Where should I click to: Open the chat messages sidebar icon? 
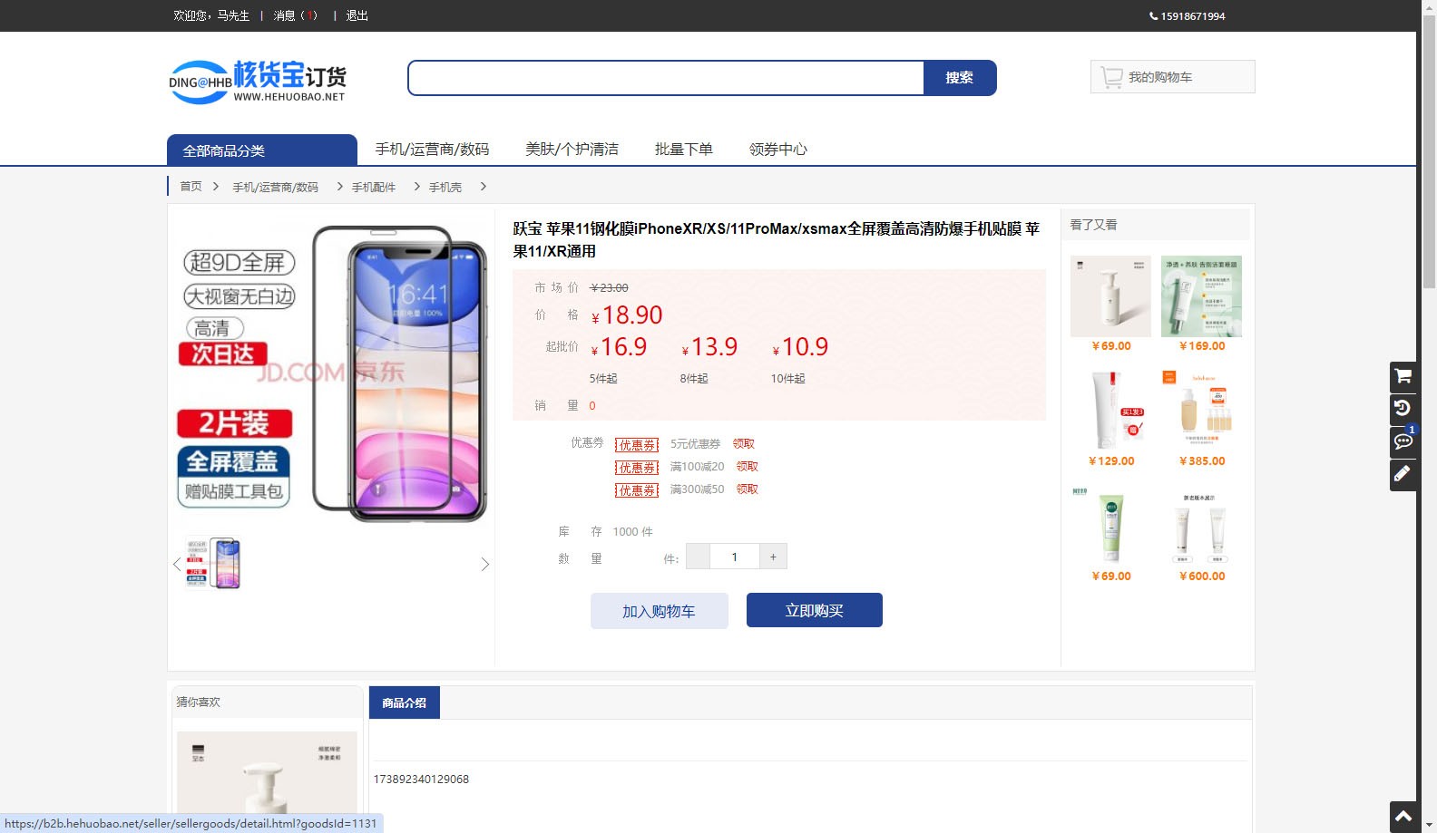point(1403,441)
